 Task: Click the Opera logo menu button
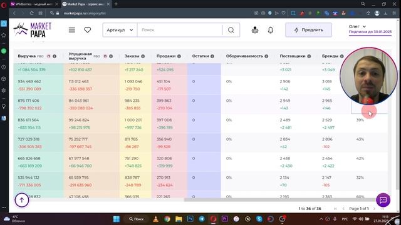pos(4,4)
